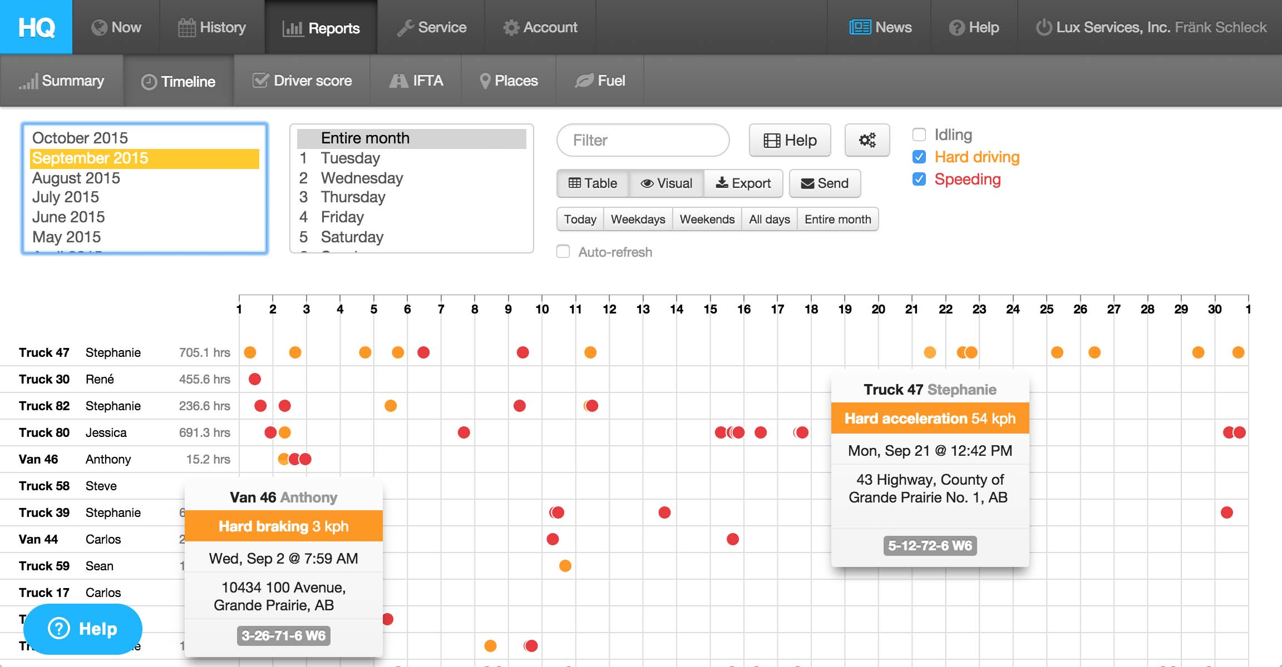The image size is (1282, 667).
Task: Open the History menu item
Action: (212, 27)
